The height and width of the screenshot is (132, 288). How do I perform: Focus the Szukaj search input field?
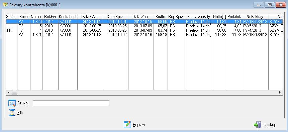(x=71, y=103)
